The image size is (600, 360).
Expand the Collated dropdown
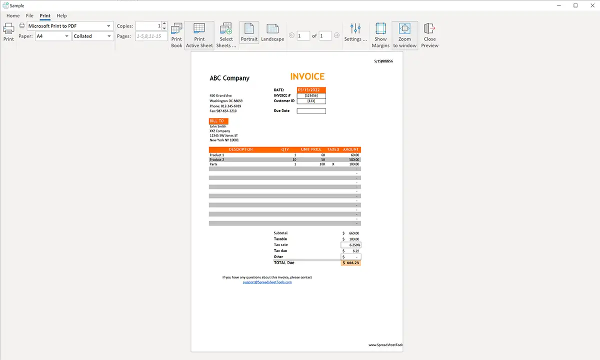point(109,36)
